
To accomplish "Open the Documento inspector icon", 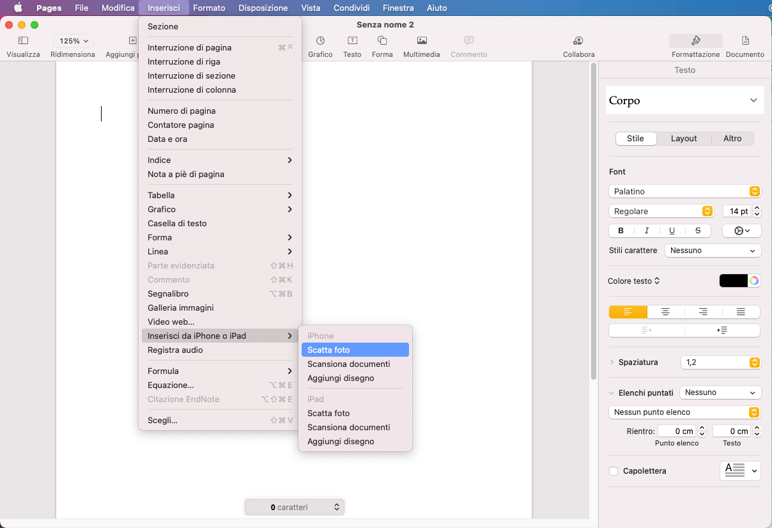I will coord(745,41).
